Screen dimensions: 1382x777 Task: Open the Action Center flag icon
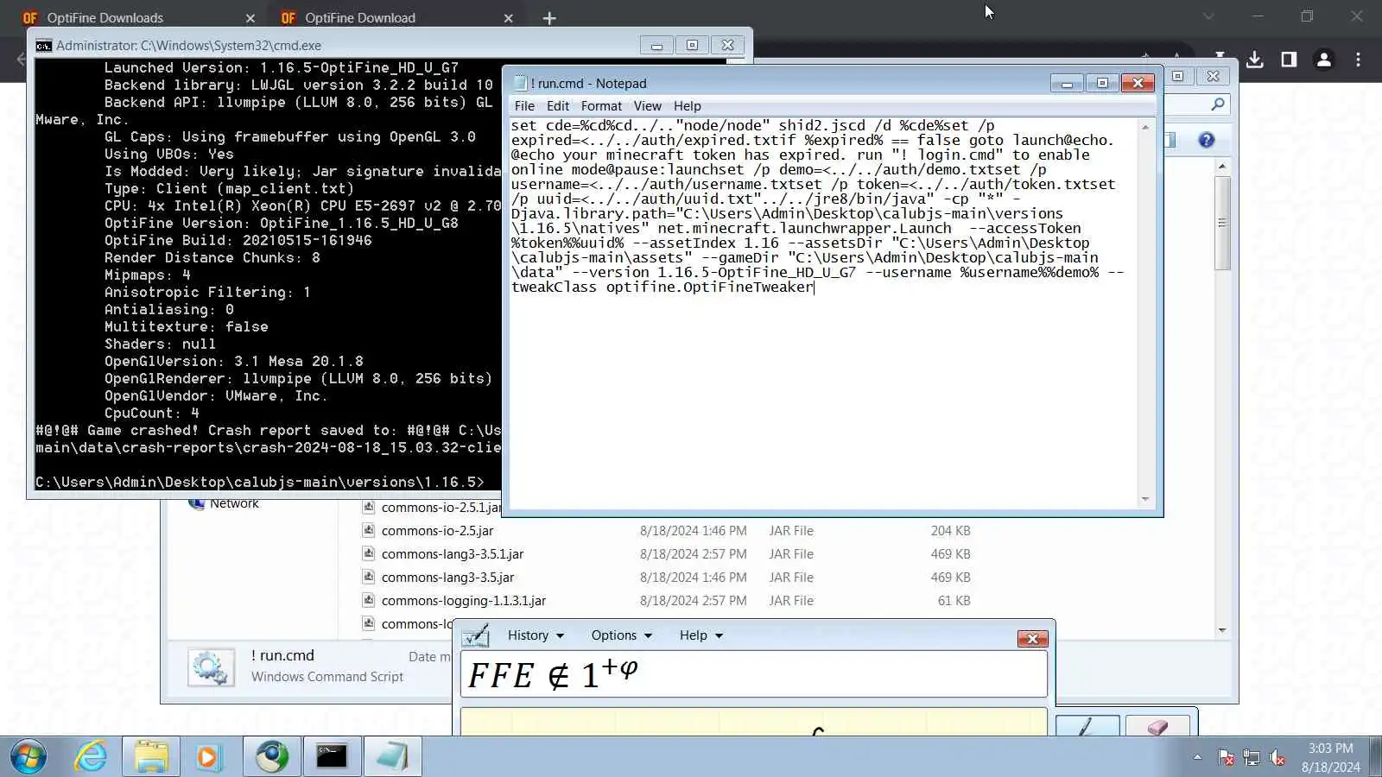(1226, 758)
